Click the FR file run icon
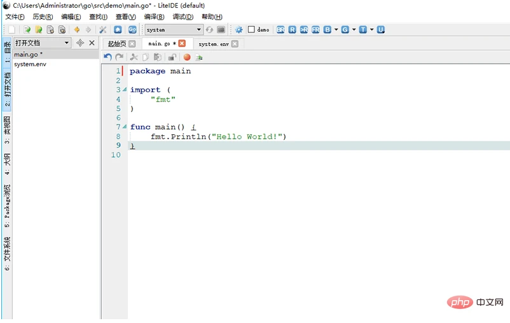The height and width of the screenshot is (323, 510). [x=315, y=30]
